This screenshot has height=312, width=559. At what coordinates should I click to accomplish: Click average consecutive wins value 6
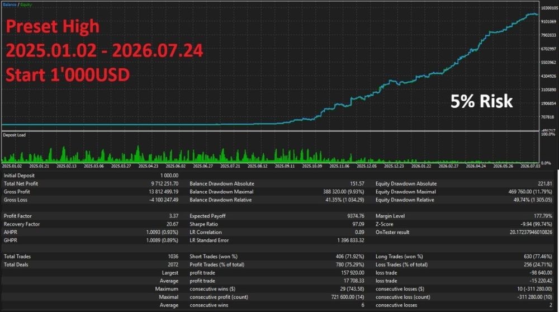pyautogui.click(x=363, y=305)
